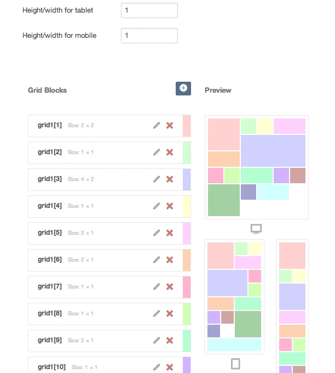Click the desktop monitor preview icon
335x373 pixels.
[x=256, y=229]
